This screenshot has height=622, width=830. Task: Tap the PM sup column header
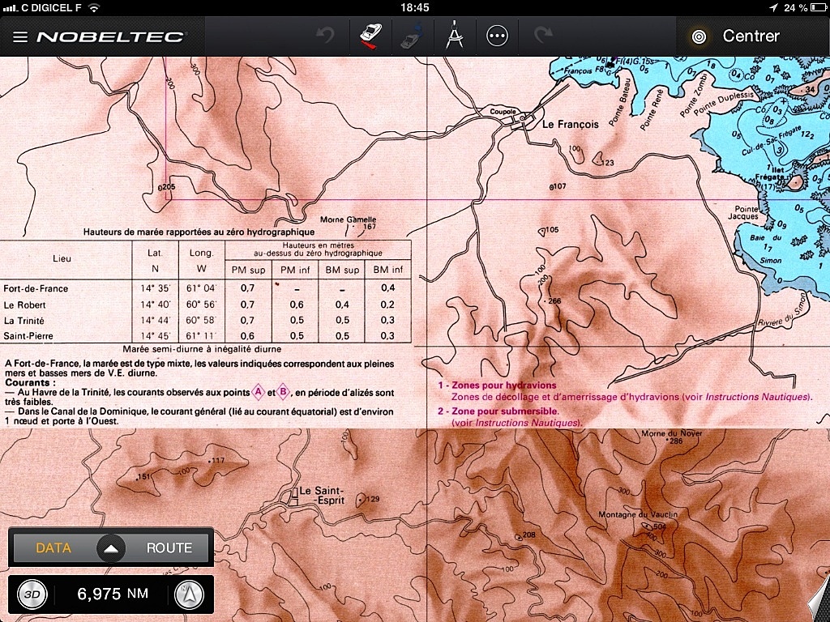tap(248, 271)
